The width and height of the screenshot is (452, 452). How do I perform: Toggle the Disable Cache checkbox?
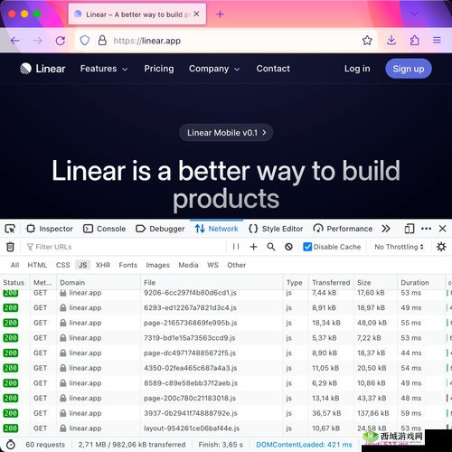click(x=307, y=247)
